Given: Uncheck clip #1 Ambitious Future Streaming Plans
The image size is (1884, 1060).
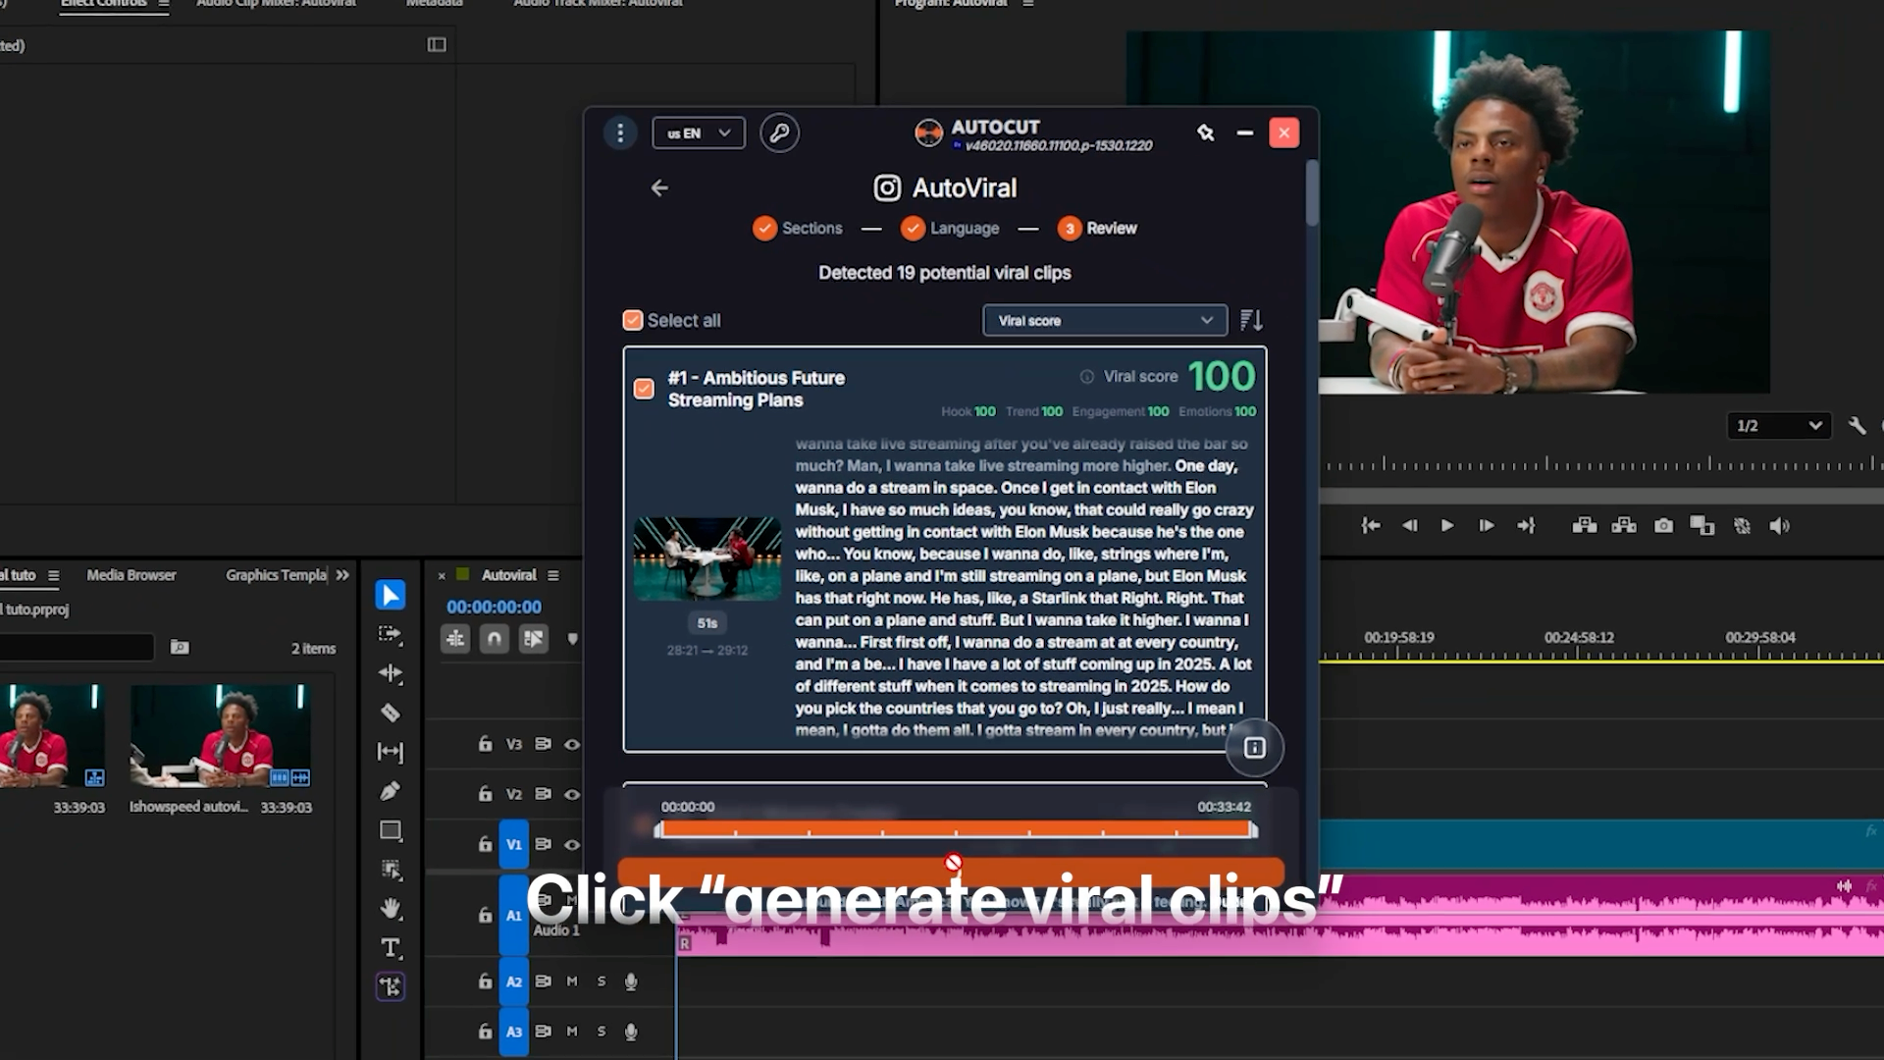Looking at the screenshot, I should (x=644, y=389).
